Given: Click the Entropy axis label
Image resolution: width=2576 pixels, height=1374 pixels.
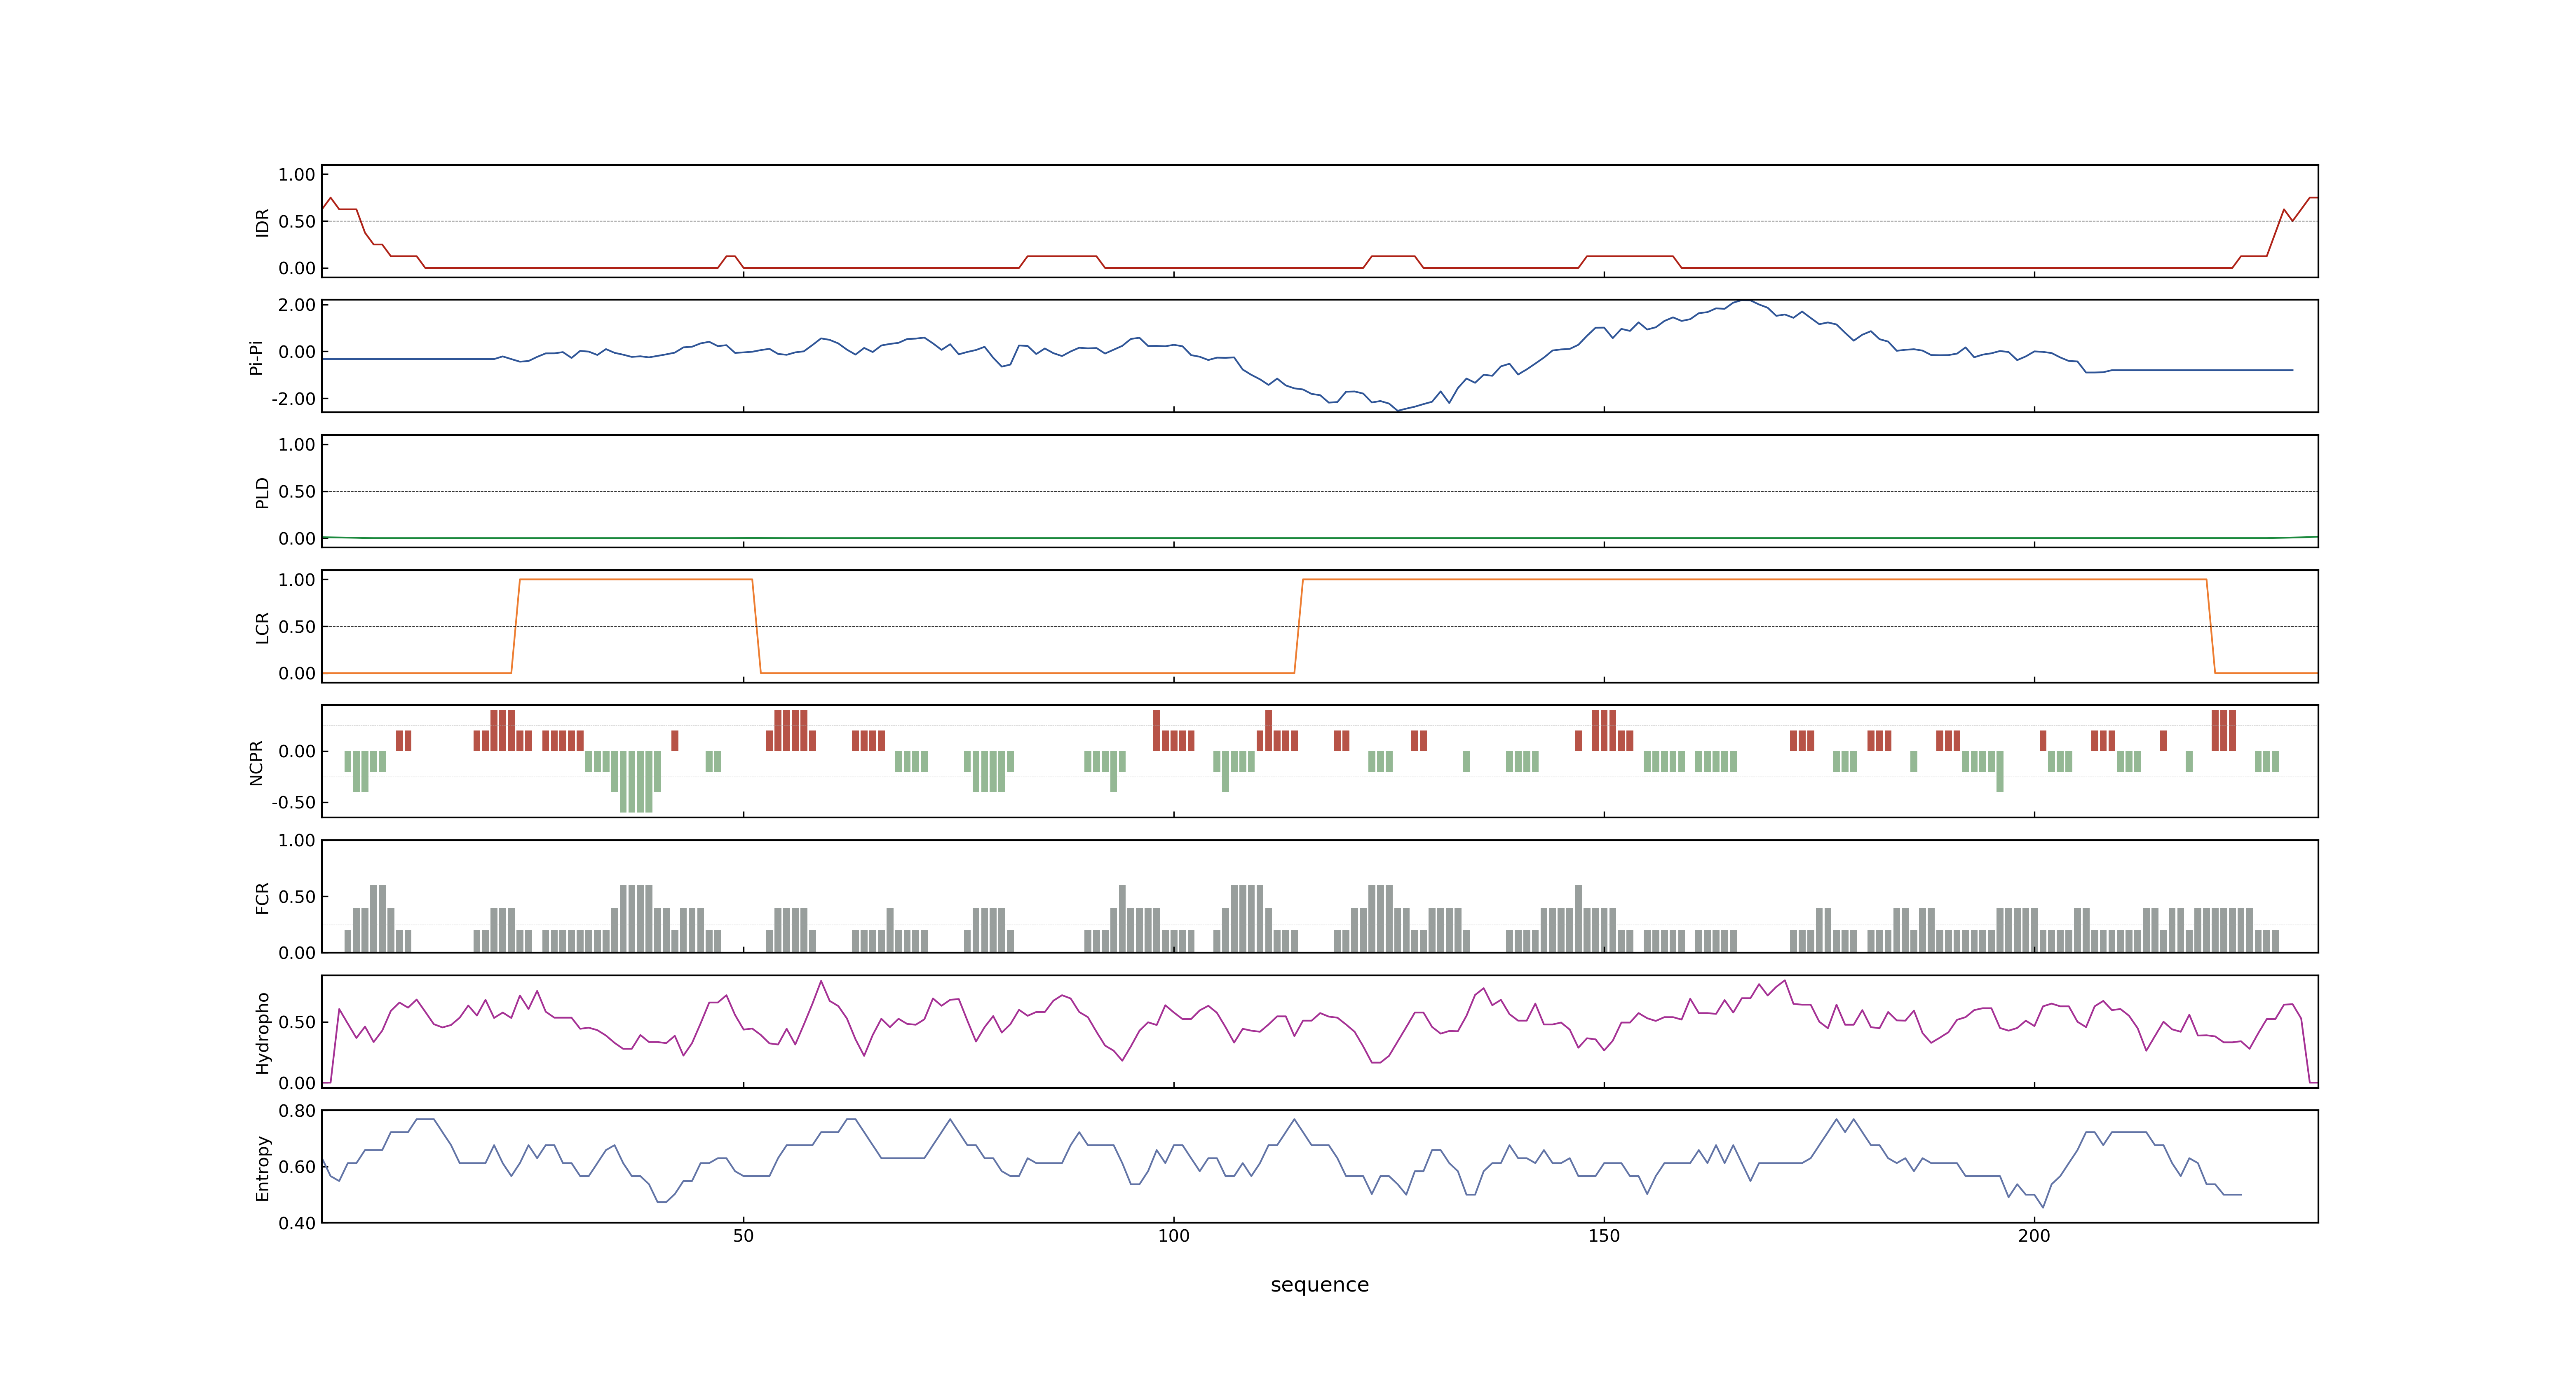Looking at the screenshot, I should click(x=262, y=1168).
